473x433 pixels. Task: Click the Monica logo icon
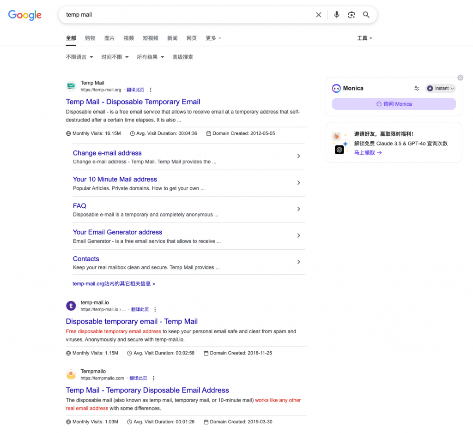coord(336,88)
